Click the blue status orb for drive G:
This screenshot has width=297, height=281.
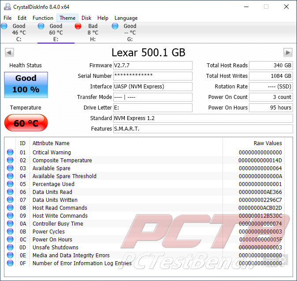[x=115, y=26]
